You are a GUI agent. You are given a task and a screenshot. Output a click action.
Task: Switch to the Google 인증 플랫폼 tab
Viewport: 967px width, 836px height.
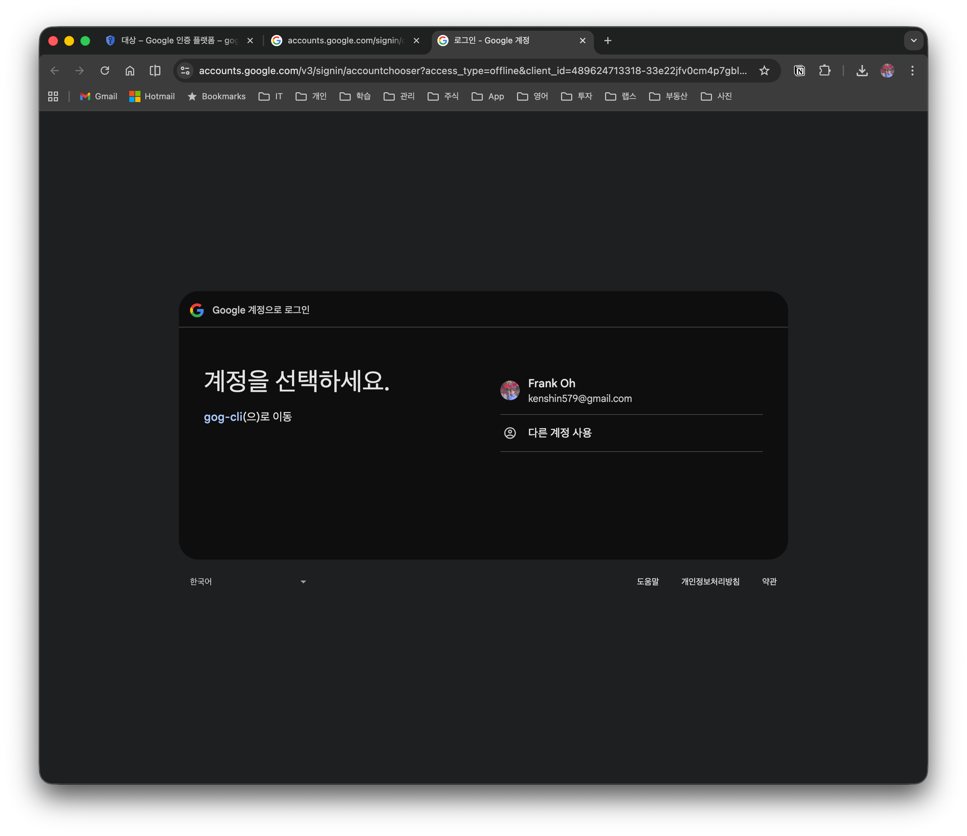pyautogui.click(x=177, y=41)
